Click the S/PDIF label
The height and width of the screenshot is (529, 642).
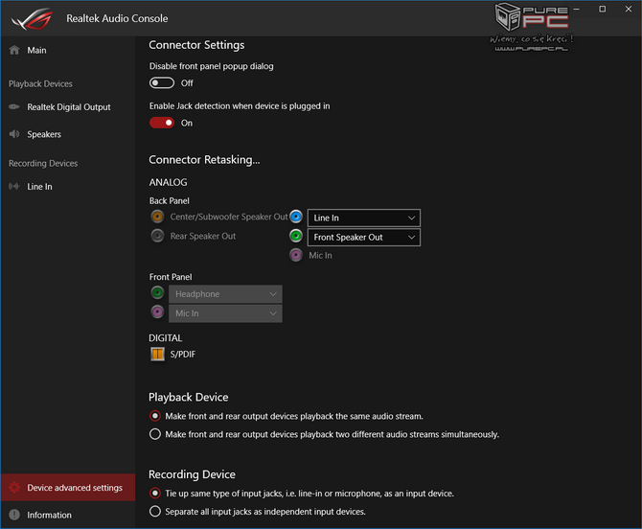[183, 355]
